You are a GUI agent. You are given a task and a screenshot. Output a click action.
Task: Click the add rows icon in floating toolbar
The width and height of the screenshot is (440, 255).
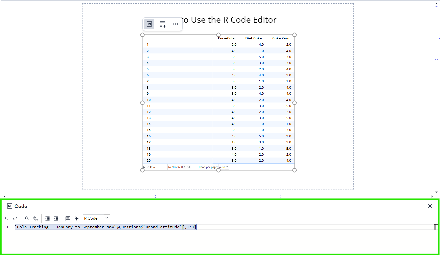point(162,24)
